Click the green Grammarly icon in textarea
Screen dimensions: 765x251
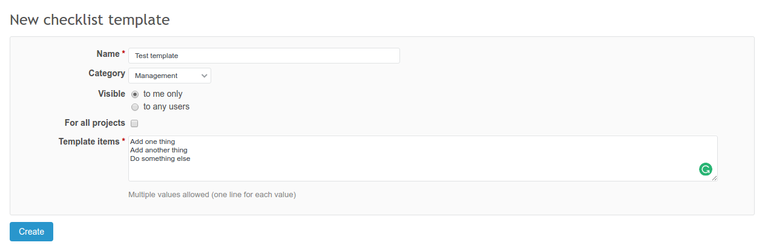click(x=705, y=169)
